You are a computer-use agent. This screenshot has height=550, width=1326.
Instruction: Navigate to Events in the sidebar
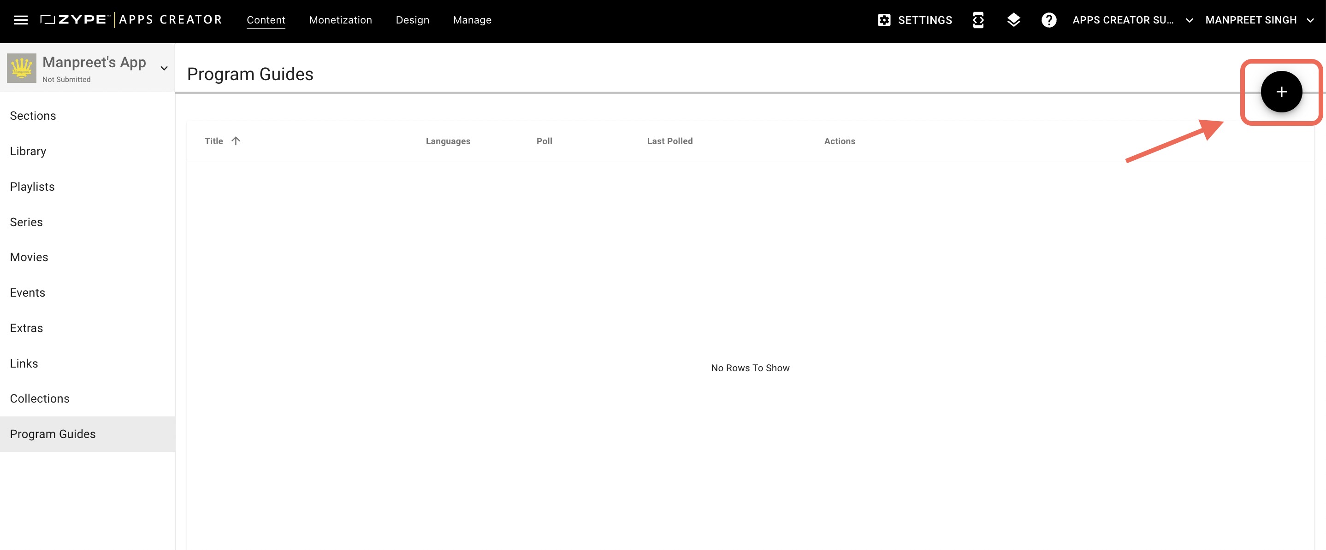(x=88, y=293)
